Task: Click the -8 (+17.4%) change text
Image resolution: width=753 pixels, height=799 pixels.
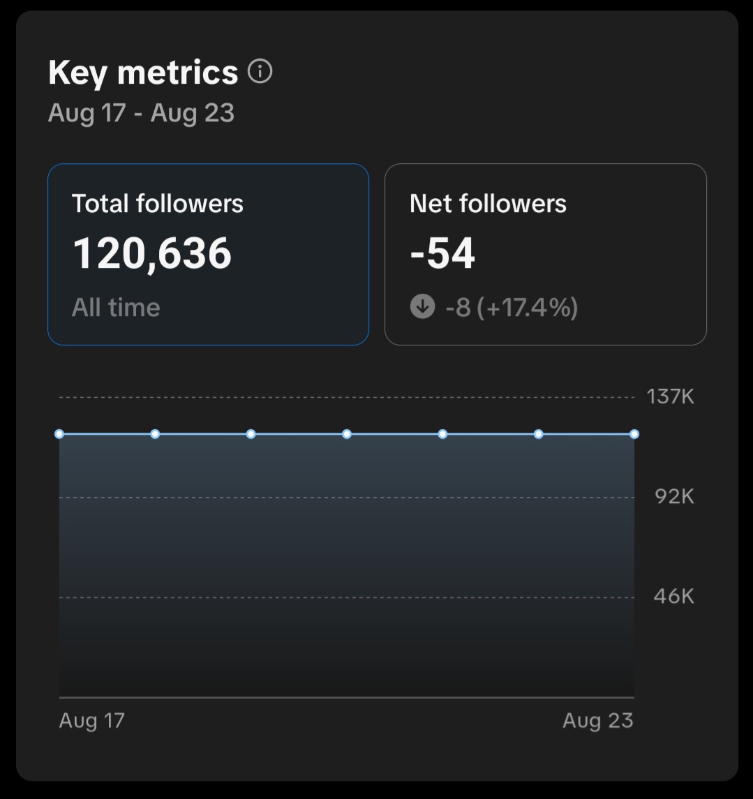Action: tap(512, 307)
